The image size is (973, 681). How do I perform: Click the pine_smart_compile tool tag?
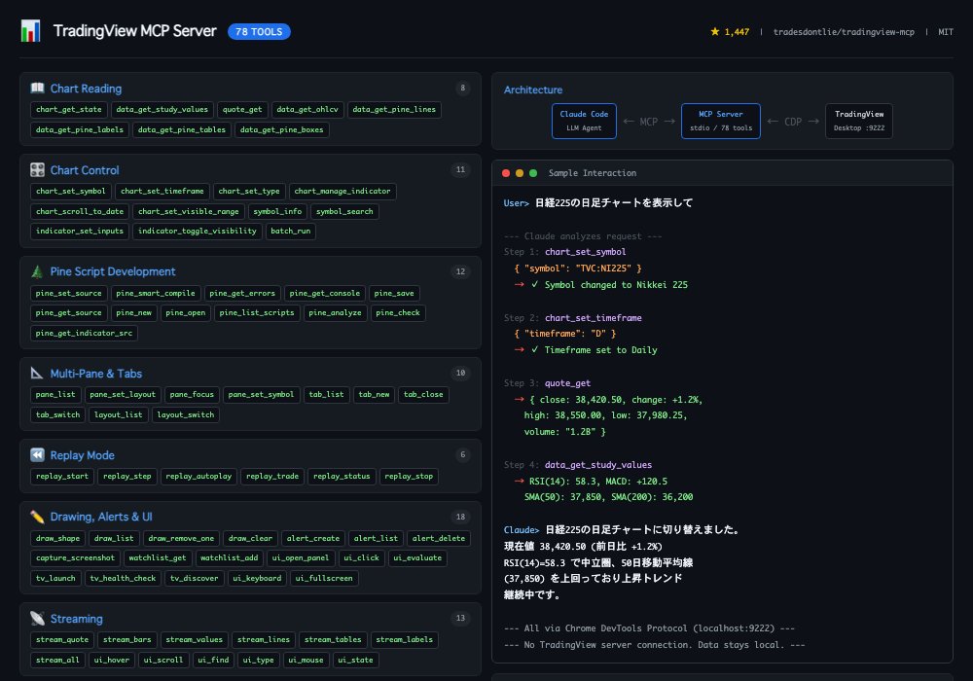click(x=155, y=294)
